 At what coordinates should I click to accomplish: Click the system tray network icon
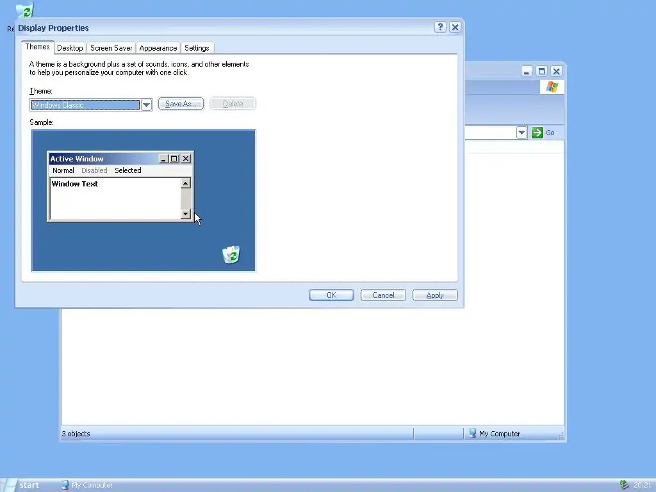pos(624,485)
